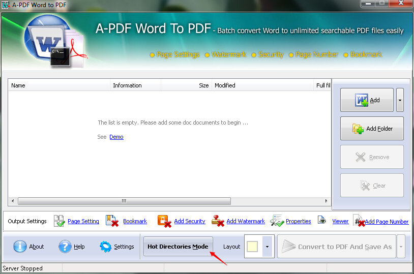Click the scrollbar right arrow
This screenshot has width=414, height=274.
point(327,201)
